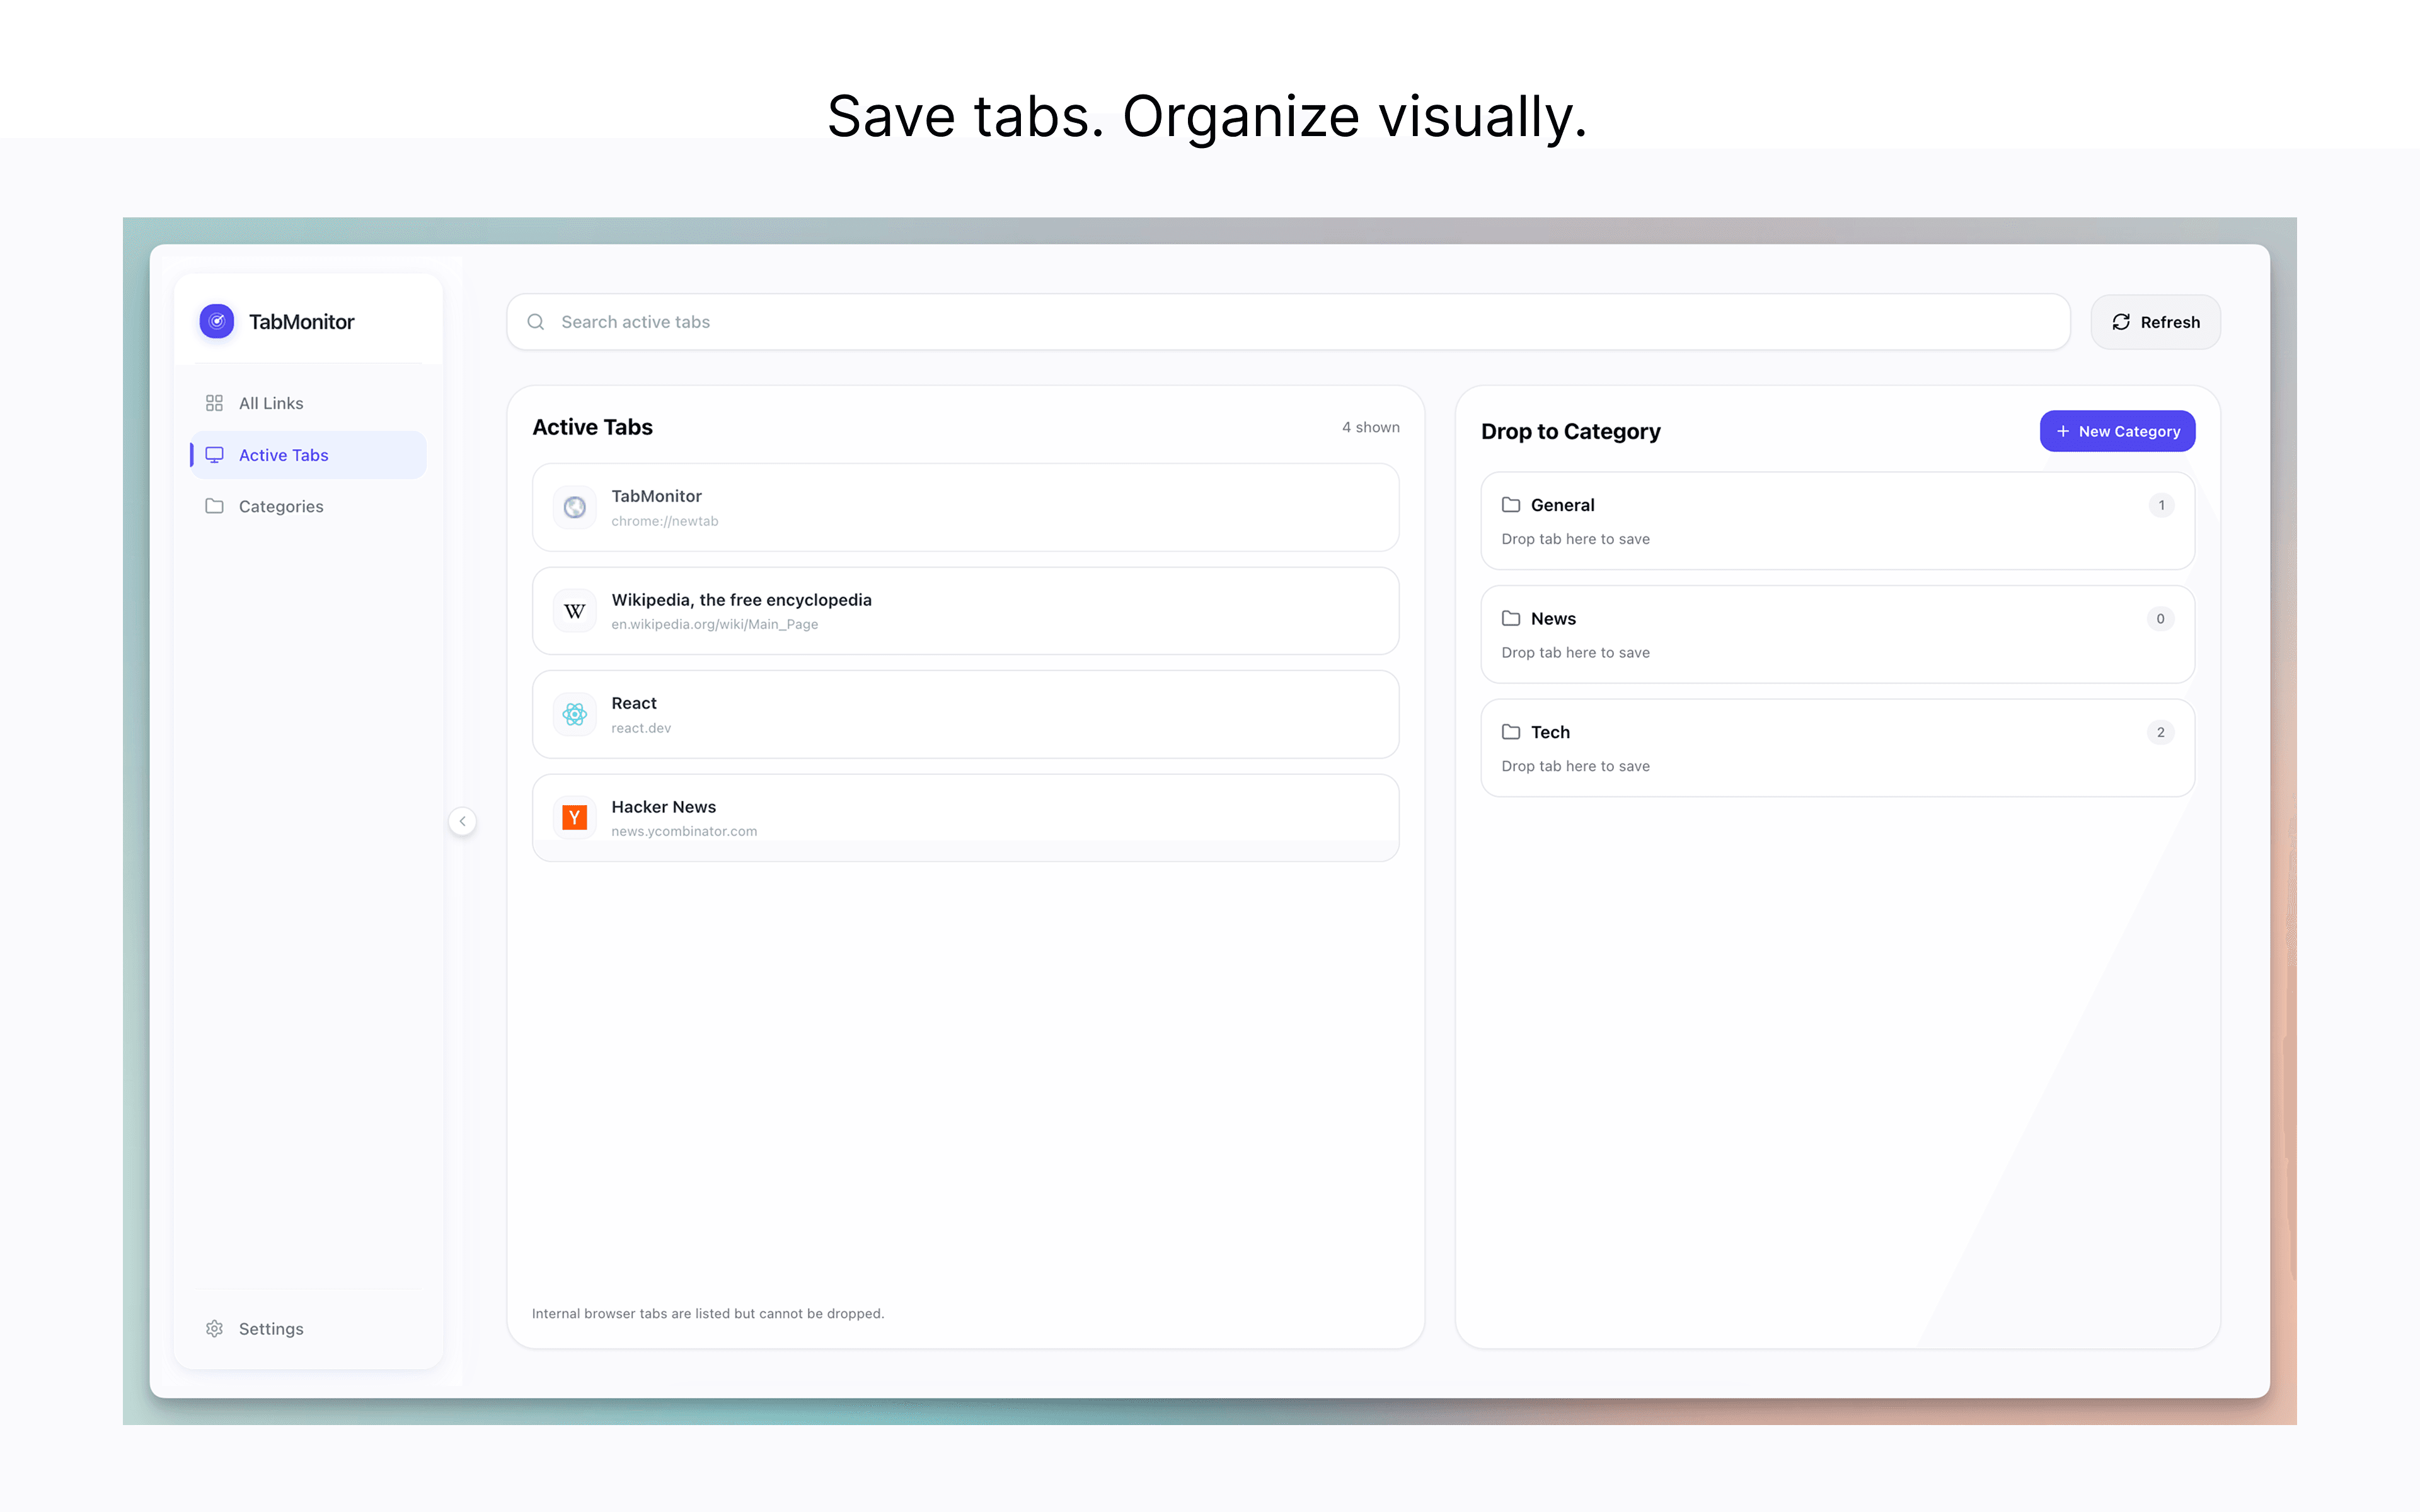Viewport: 2420px width, 1512px height.
Task: Select the grid icon beside All Links
Action: (214, 402)
